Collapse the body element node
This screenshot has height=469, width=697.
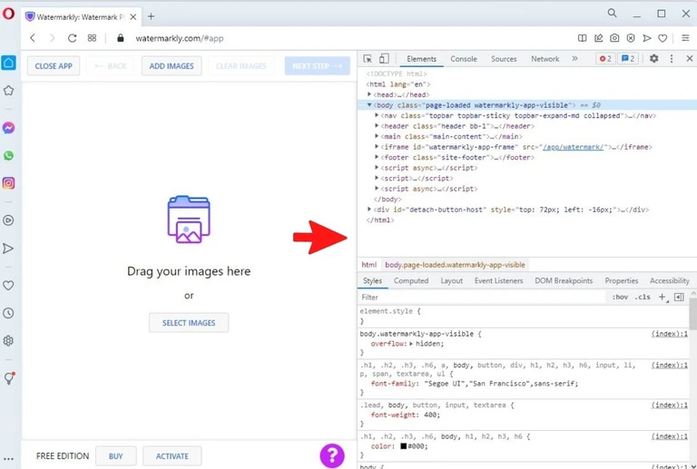[369, 105]
